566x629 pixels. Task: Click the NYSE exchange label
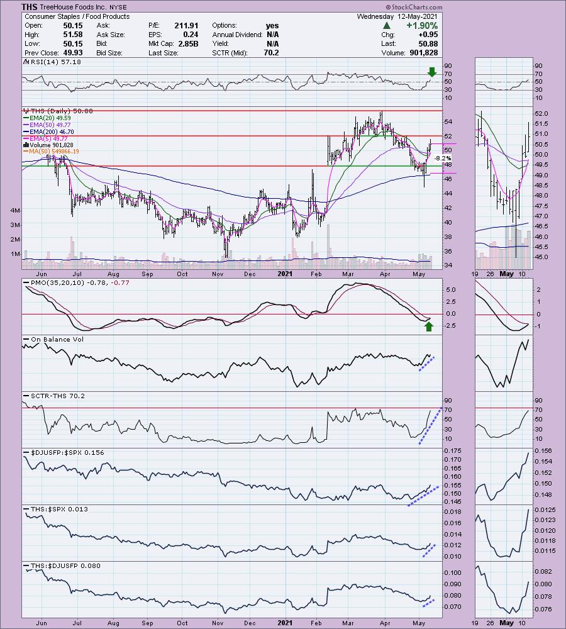[118, 7]
